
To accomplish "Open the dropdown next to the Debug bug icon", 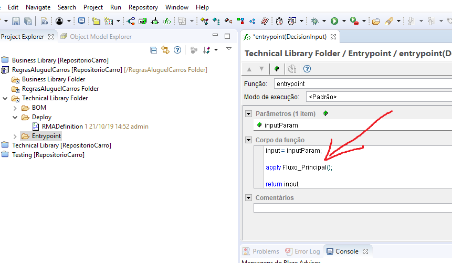I will [x=324, y=21].
